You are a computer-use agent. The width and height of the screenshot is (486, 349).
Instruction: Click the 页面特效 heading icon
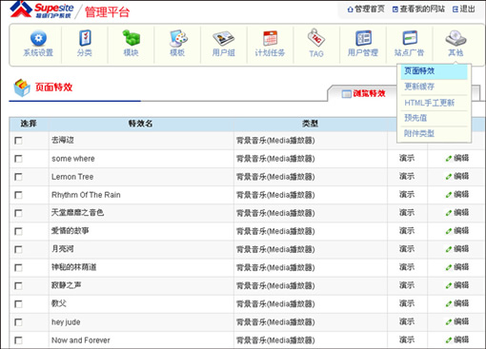coord(22,87)
